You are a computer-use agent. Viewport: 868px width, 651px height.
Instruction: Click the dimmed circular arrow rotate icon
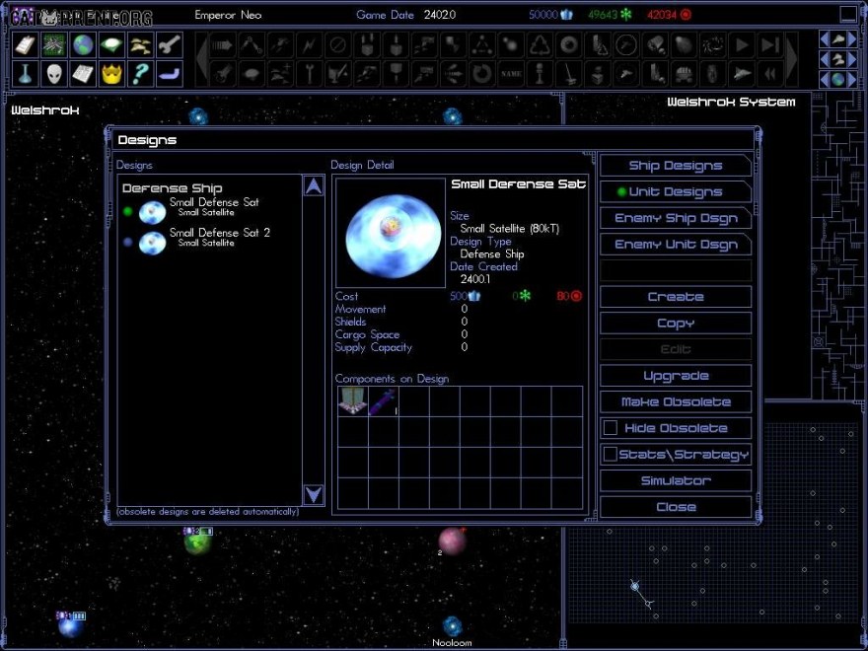click(481, 74)
